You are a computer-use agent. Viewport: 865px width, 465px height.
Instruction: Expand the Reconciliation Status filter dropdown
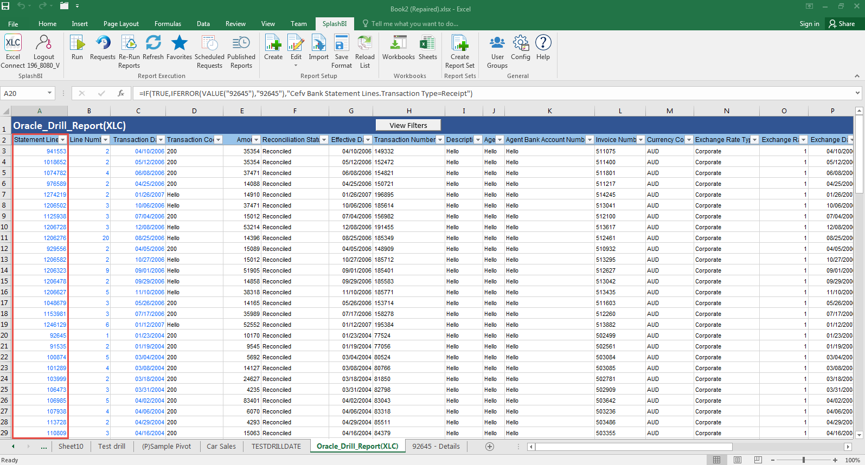324,140
